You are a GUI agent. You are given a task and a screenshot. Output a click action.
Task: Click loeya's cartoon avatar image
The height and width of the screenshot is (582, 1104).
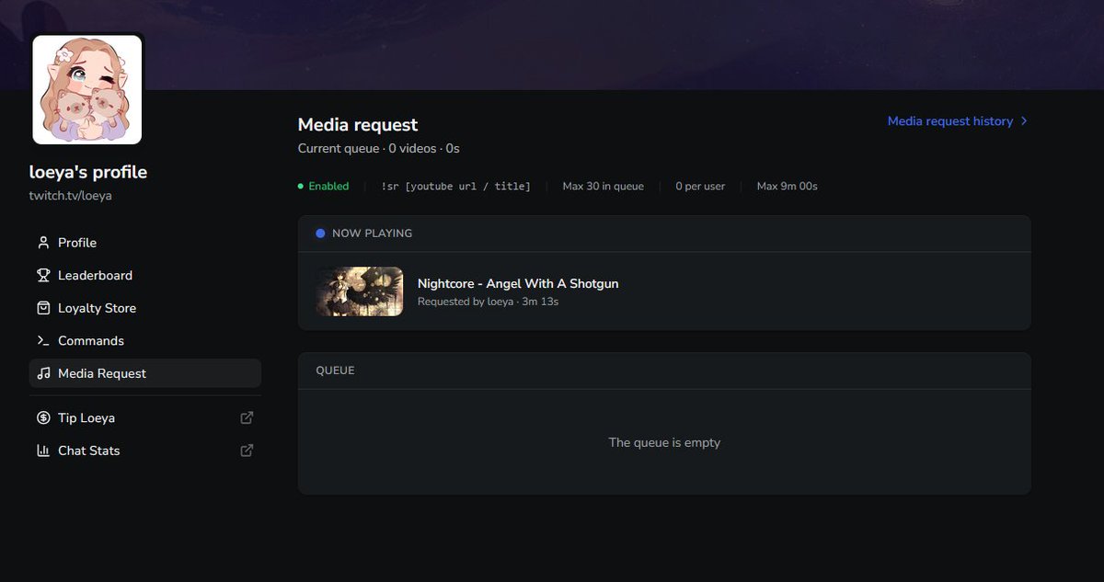coord(87,89)
